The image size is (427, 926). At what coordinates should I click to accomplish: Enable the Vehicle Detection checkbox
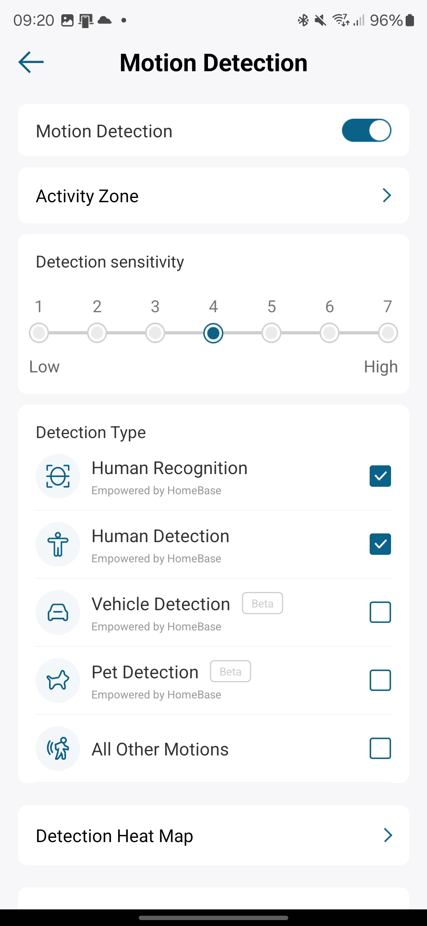pos(380,612)
